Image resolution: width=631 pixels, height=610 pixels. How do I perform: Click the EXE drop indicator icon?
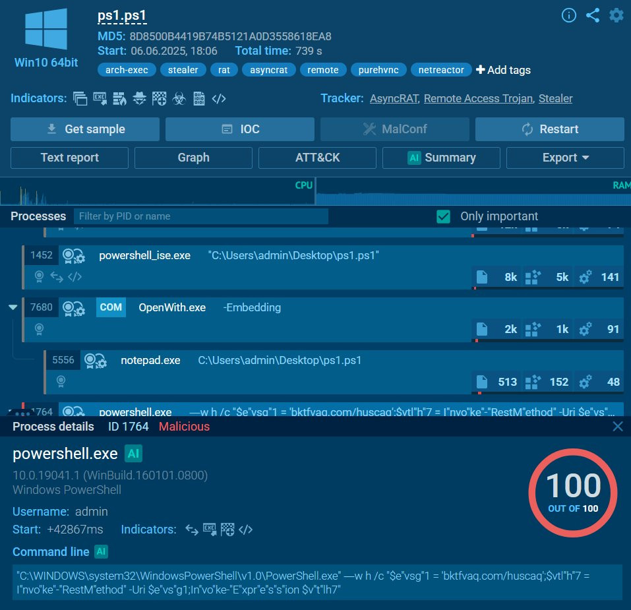tap(100, 98)
